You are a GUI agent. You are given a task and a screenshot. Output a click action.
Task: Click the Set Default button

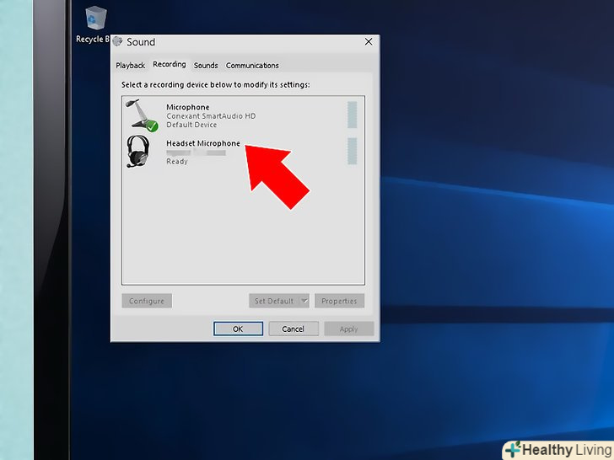coord(274,301)
